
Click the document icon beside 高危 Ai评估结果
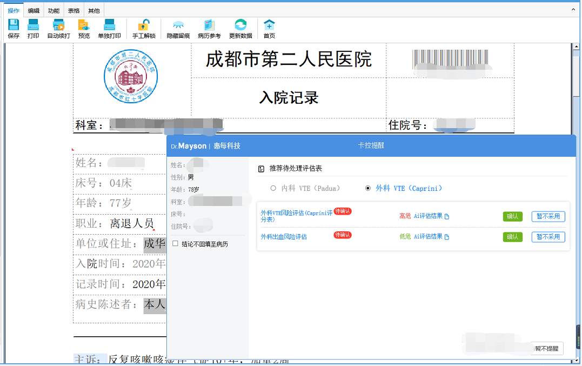(x=447, y=216)
